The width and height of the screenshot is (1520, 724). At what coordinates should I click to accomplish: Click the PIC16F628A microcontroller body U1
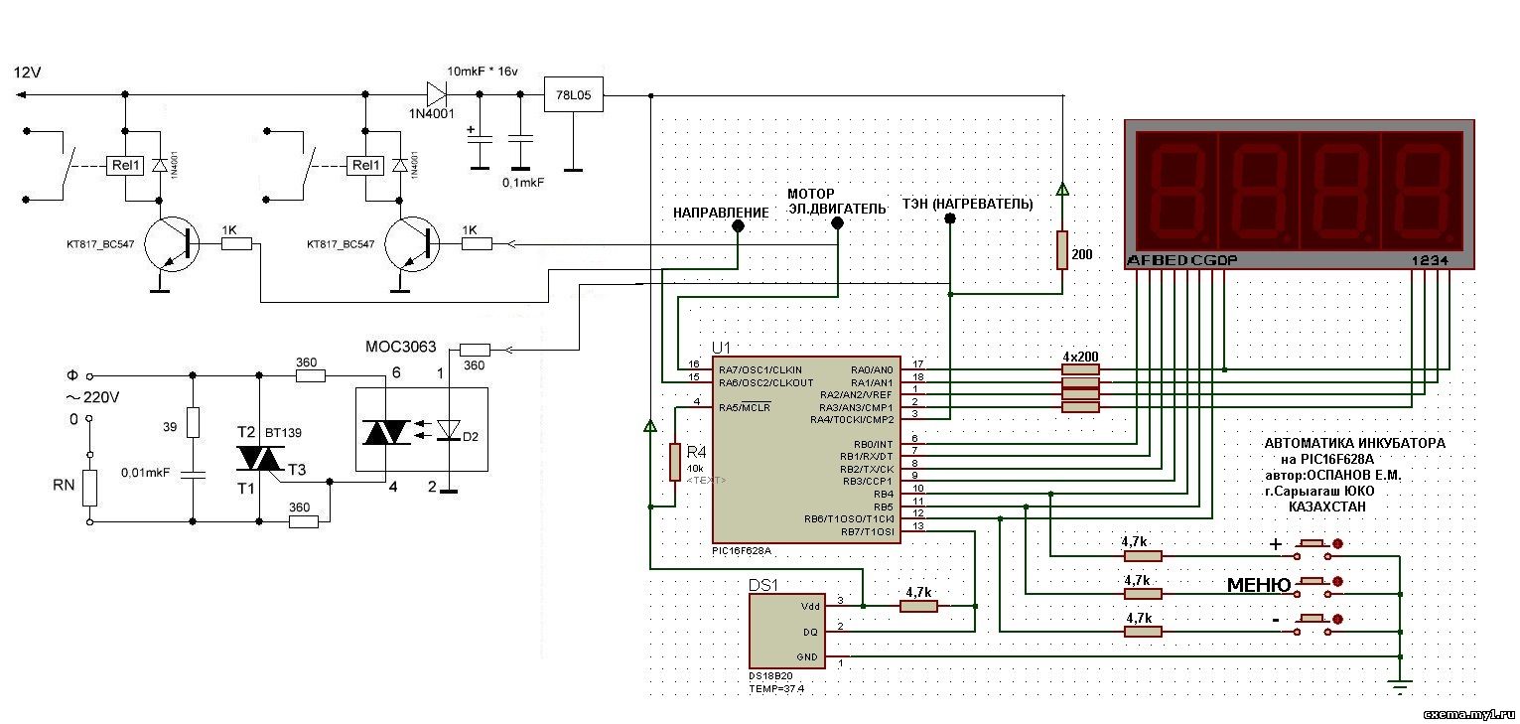tap(805, 449)
